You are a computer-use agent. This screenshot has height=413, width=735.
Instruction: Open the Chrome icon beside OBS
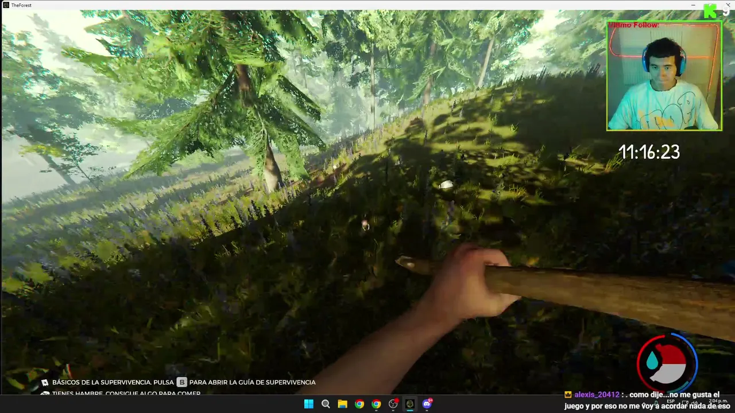click(376, 404)
